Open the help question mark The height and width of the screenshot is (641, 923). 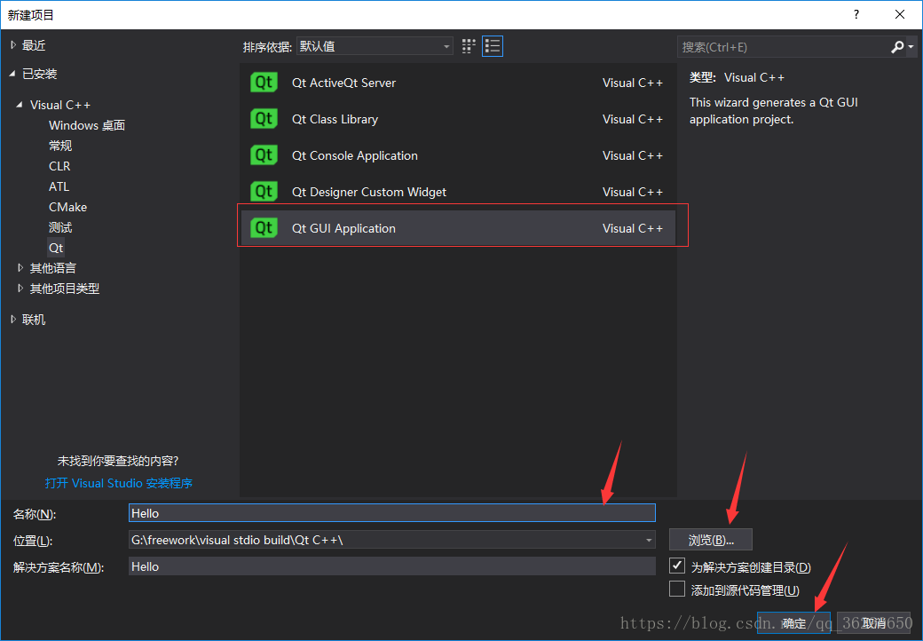(x=856, y=15)
